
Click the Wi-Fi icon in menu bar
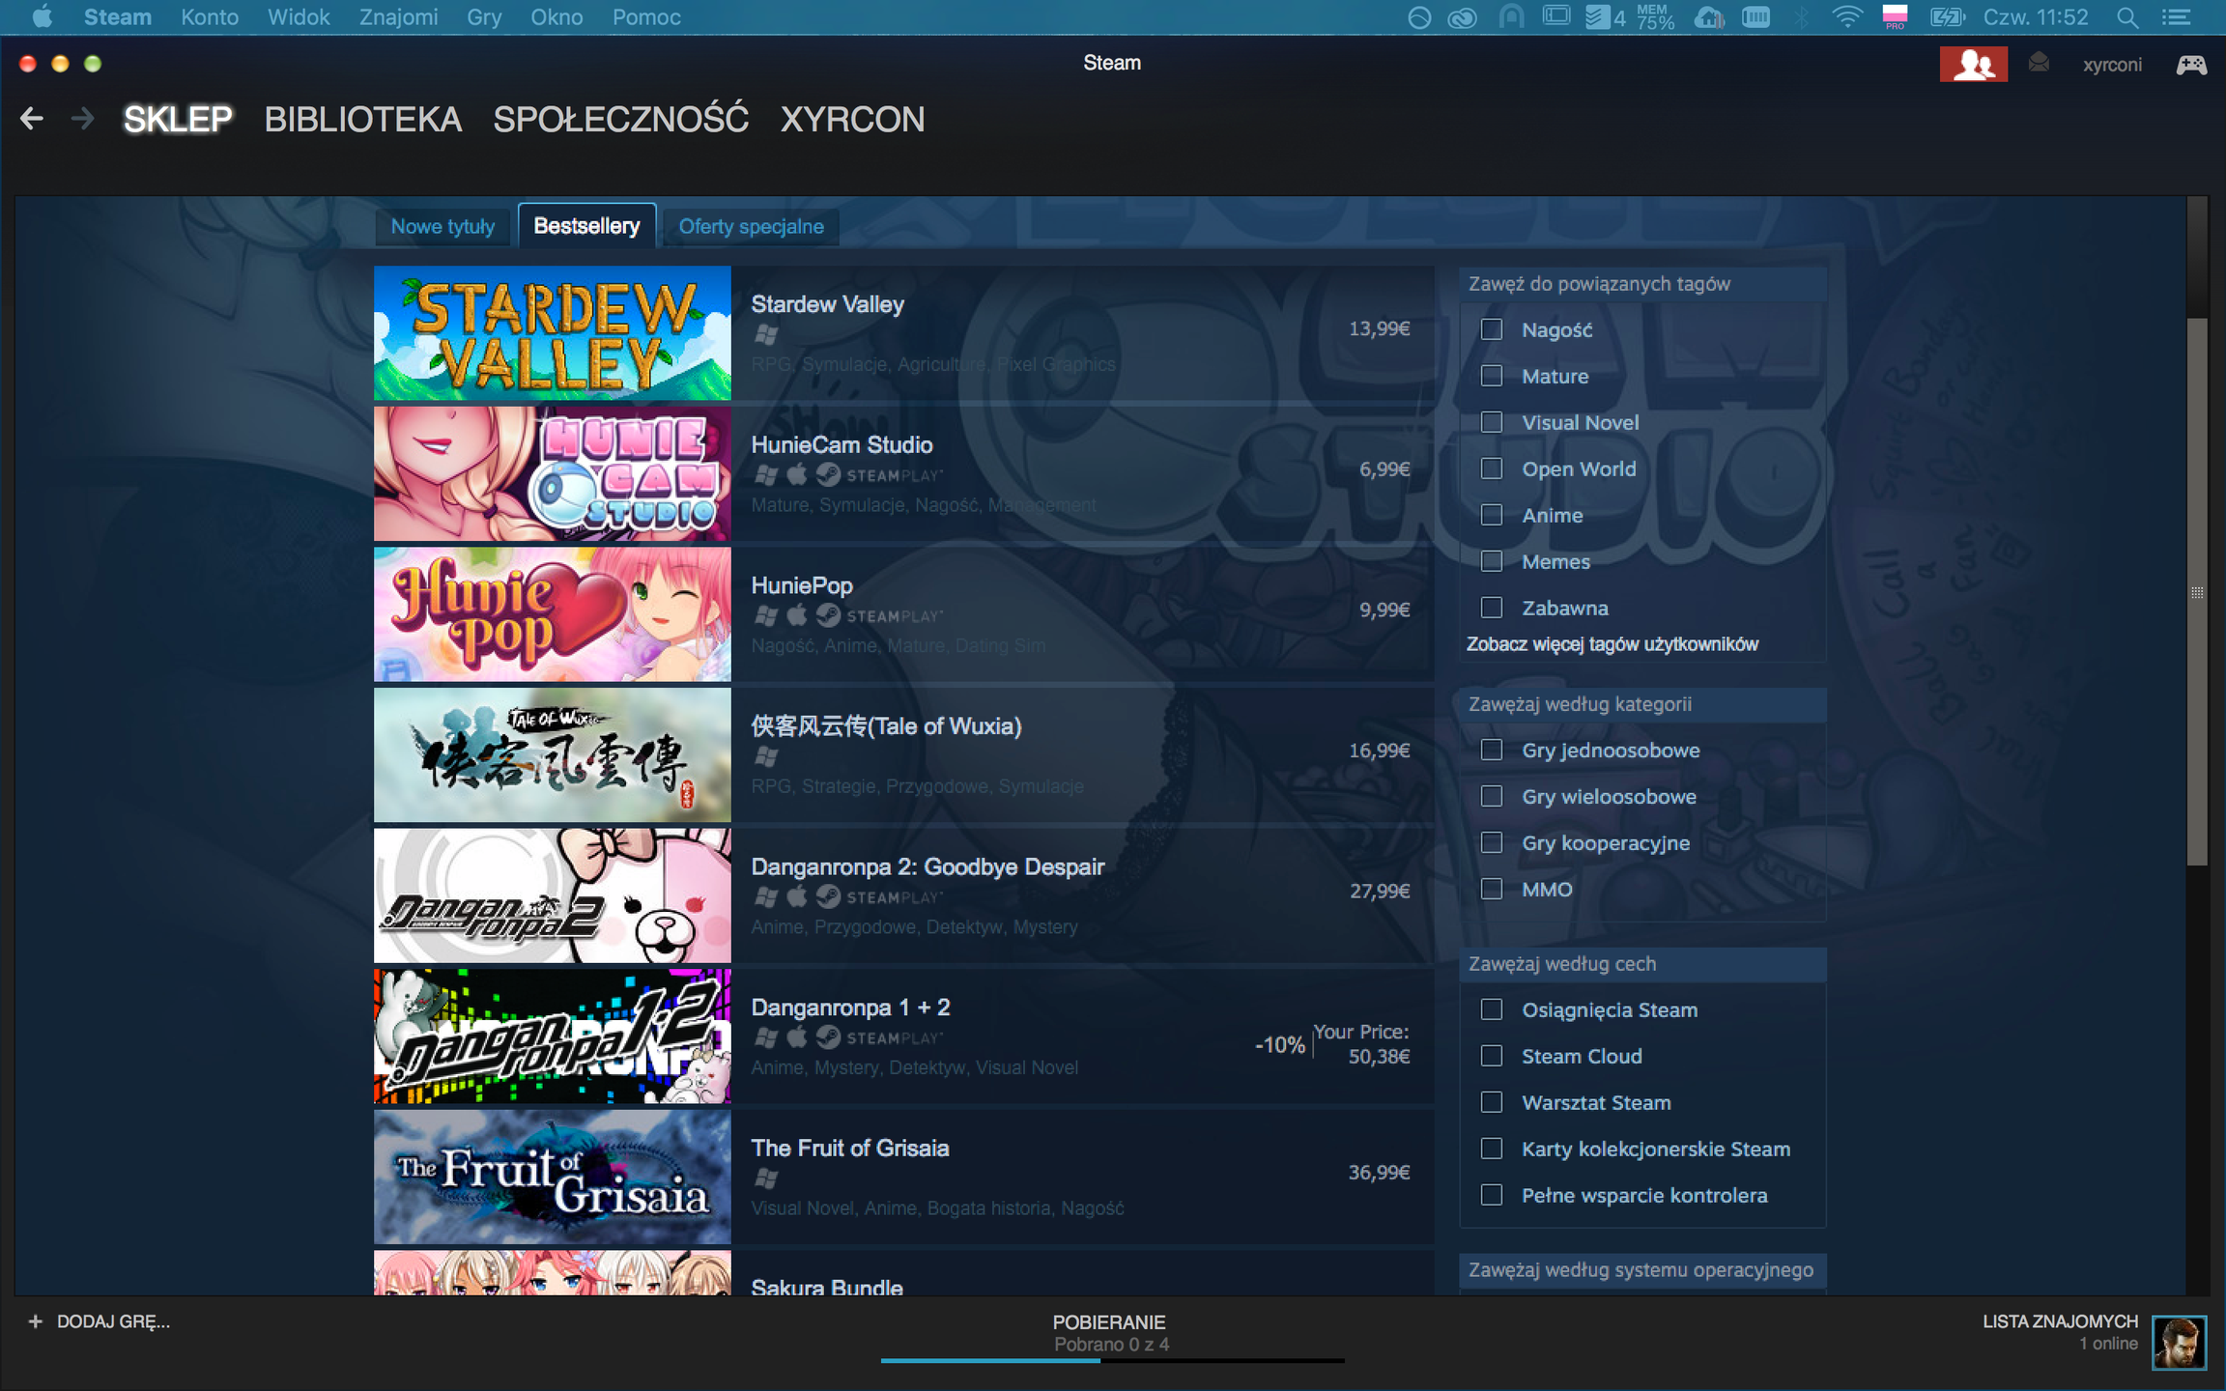1846,17
